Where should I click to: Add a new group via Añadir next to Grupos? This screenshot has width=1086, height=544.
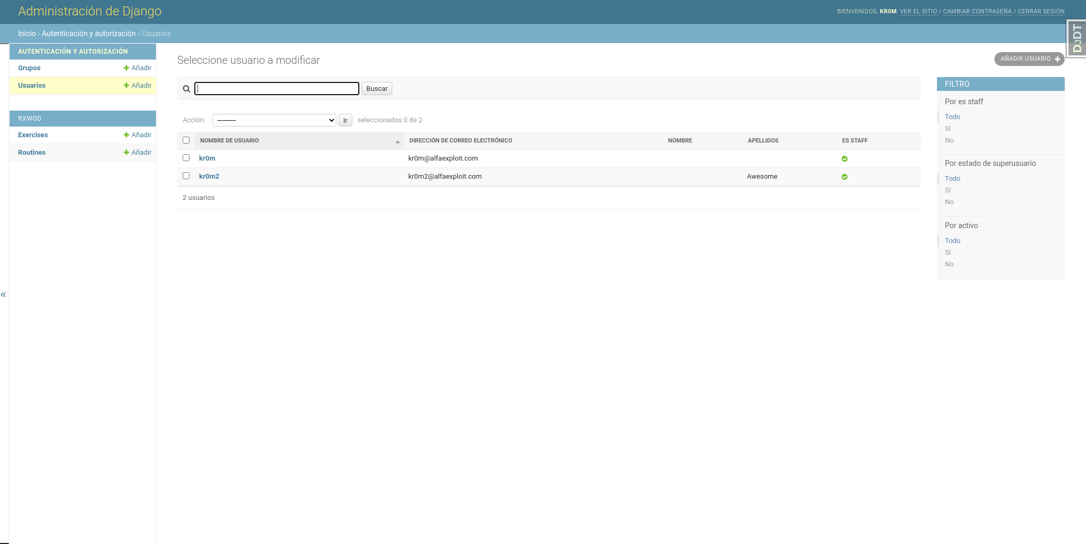point(138,68)
